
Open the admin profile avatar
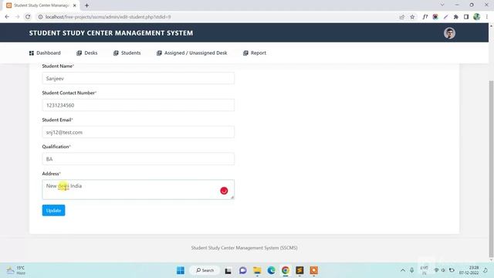tap(449, 33)
